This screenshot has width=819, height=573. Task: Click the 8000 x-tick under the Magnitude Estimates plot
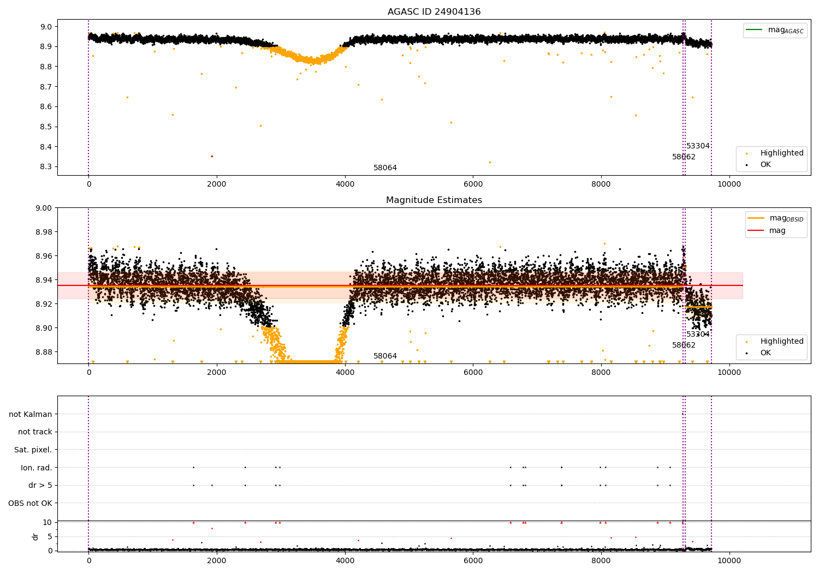601,373
